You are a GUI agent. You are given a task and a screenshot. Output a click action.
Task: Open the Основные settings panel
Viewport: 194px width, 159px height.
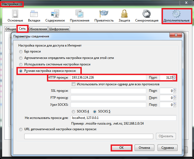15,16
